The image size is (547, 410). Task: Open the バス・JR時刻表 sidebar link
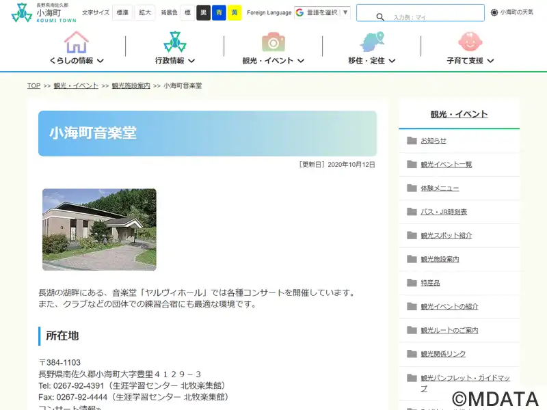pyautogui.click(x=444, y=212)
